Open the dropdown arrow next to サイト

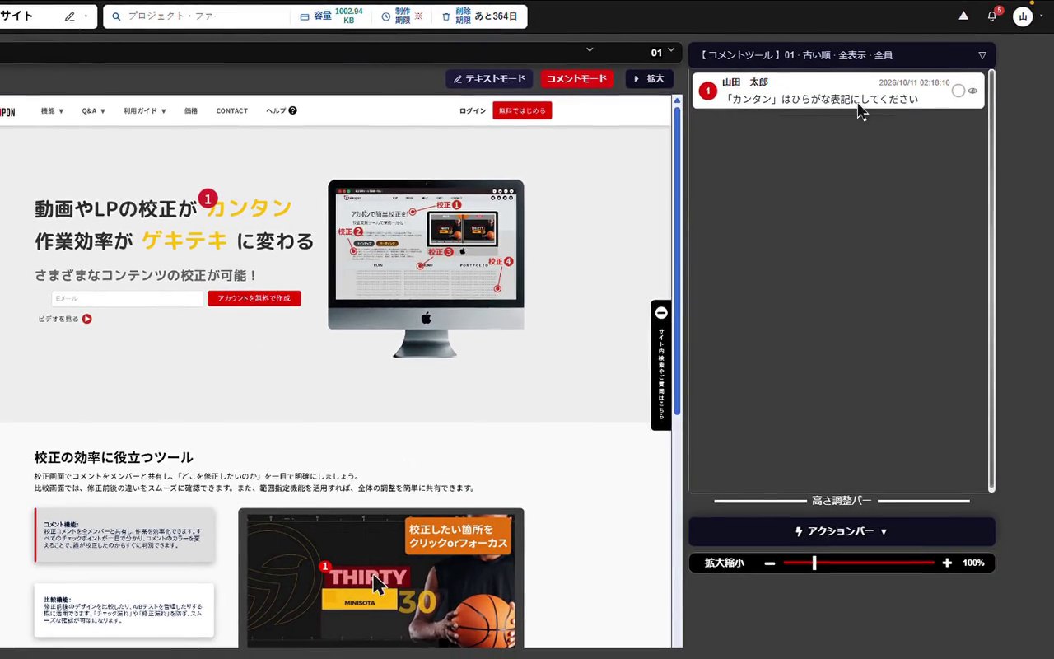pos(86,16)
